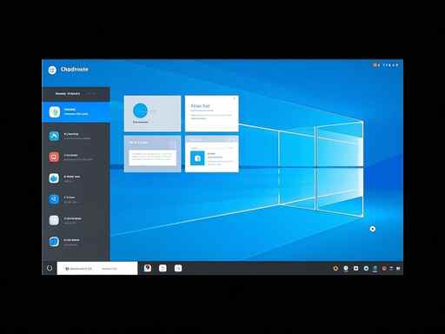Open the lavender thumbnail containing a white text box
The image size is (445, 334).
[x=152, y=154]
